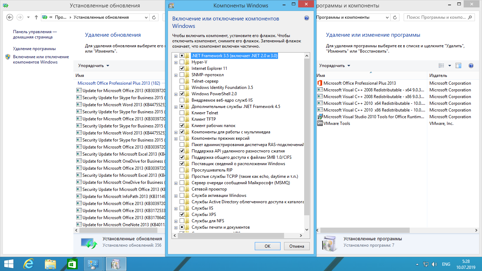Click Включение или отключение компонентов Windows link

[41, 59]
